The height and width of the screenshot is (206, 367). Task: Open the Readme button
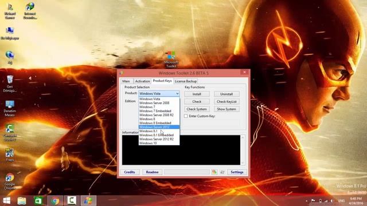coord(152,172)
